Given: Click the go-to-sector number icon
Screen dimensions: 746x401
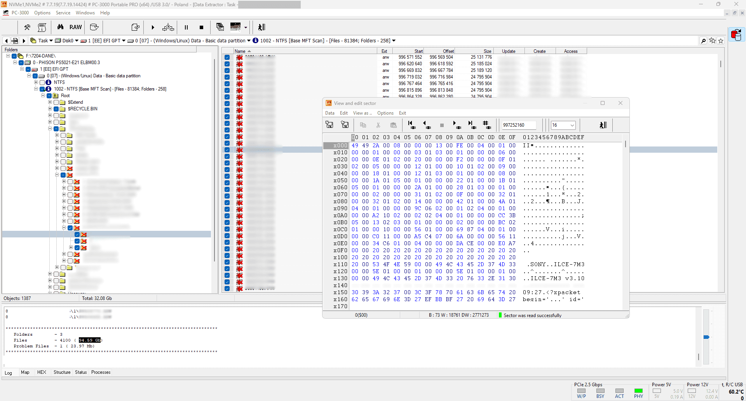Looking at the screenshot, I should (486, 125).
